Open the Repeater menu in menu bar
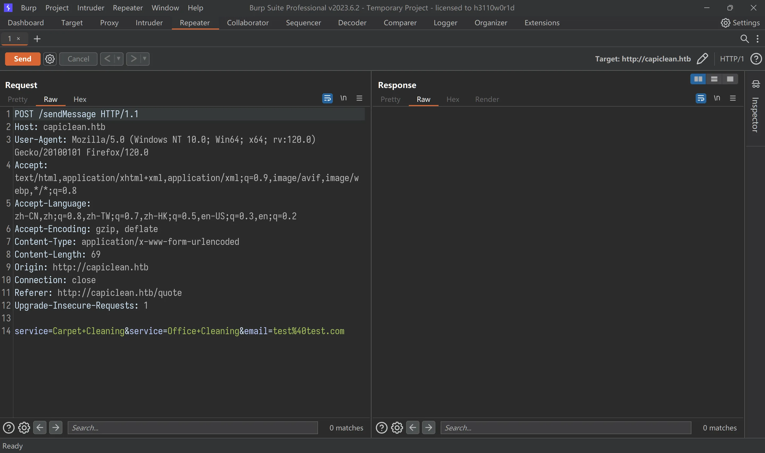The height and width of the screenshot is (453, 765). pos(128,8)
